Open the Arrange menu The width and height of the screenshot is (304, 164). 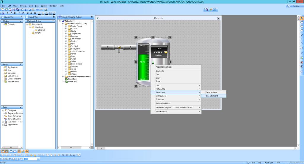tap(23, 6)
